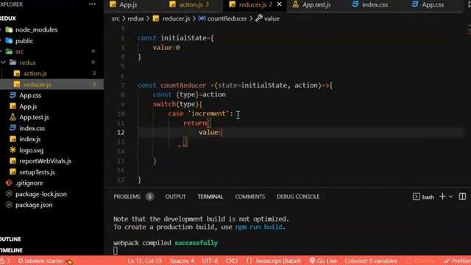
Task: Click the src breadcrumb segment
Action: (x=116, y=18)
